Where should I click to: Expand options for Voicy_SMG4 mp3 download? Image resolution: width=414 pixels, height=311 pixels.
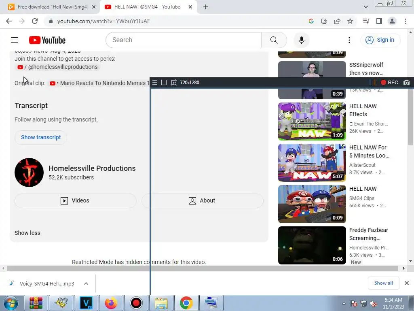tap(86, 283)
